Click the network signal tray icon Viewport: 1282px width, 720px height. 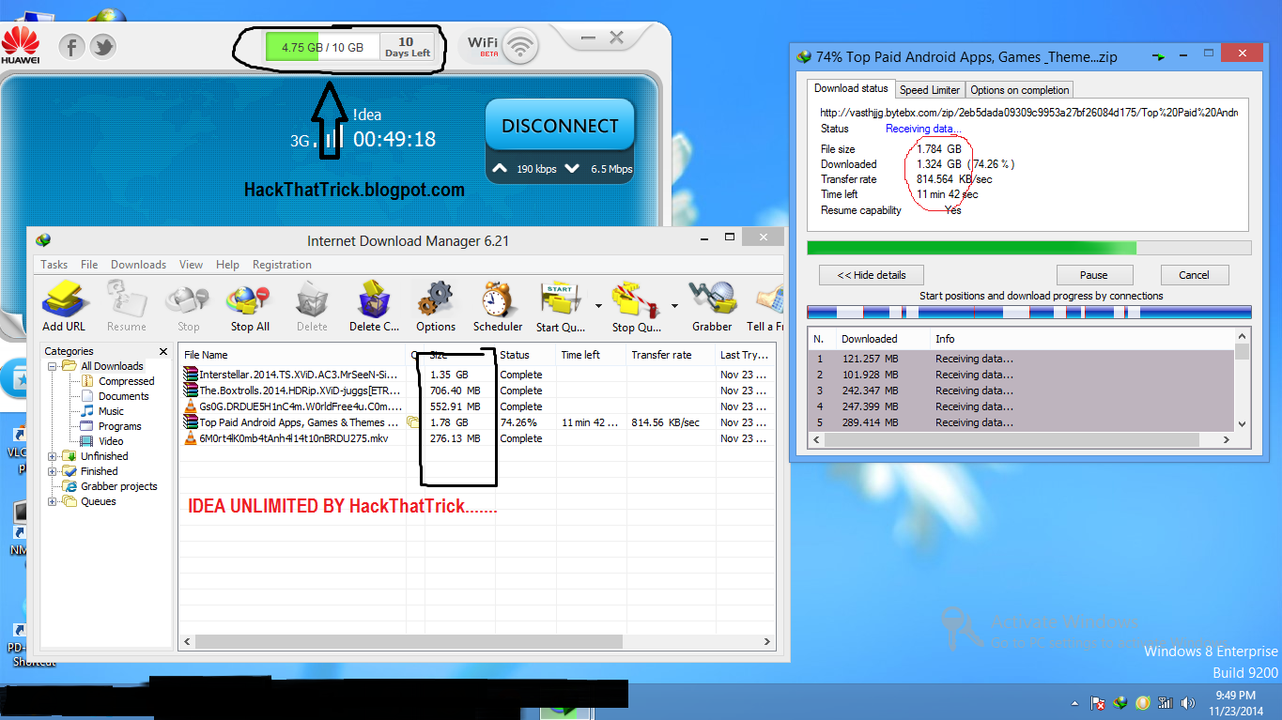(1166, 702)
